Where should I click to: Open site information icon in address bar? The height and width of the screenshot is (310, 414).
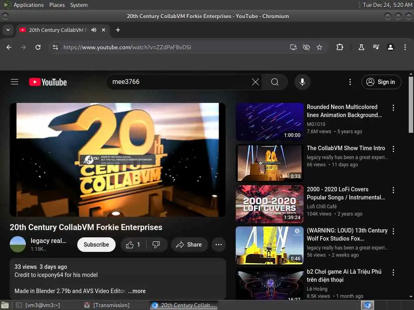pos(55,47)
